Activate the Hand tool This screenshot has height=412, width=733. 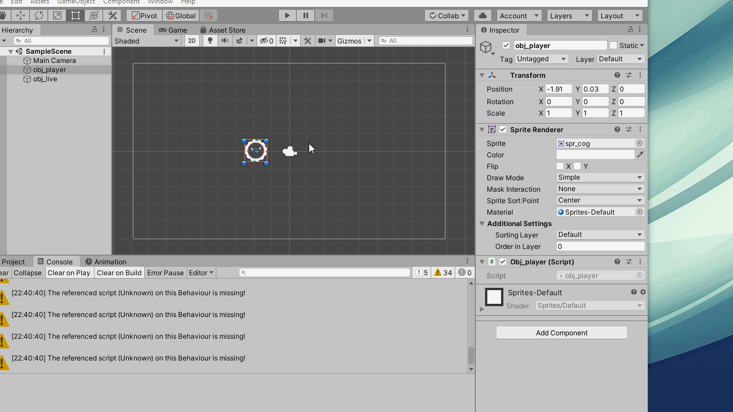pos(5,15)
